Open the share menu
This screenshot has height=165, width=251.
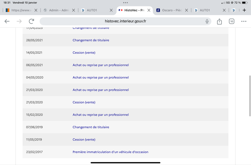[219, 21]
